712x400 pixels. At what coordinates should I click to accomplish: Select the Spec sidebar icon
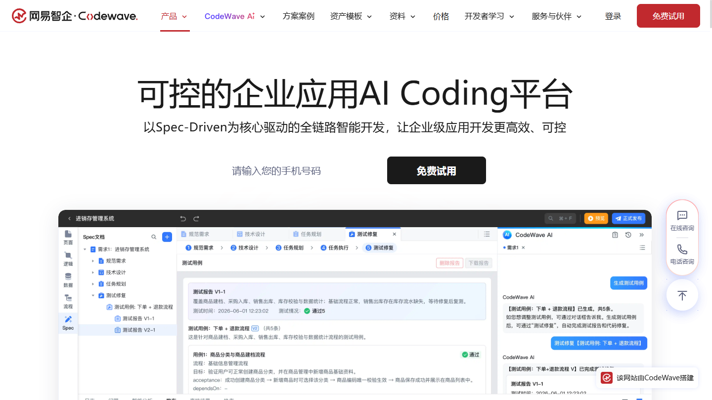click(68, 323)
